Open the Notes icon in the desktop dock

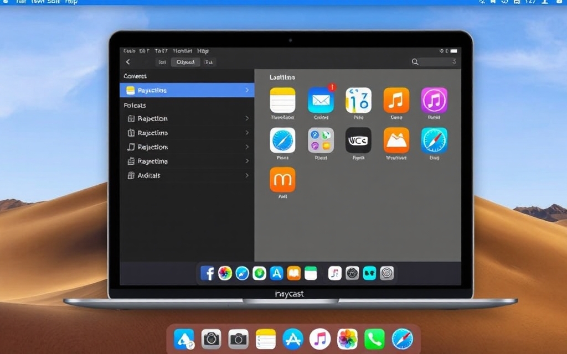[266, 339]
